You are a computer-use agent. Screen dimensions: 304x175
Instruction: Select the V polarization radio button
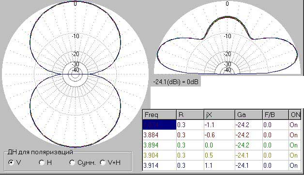[x=11, y=162]
